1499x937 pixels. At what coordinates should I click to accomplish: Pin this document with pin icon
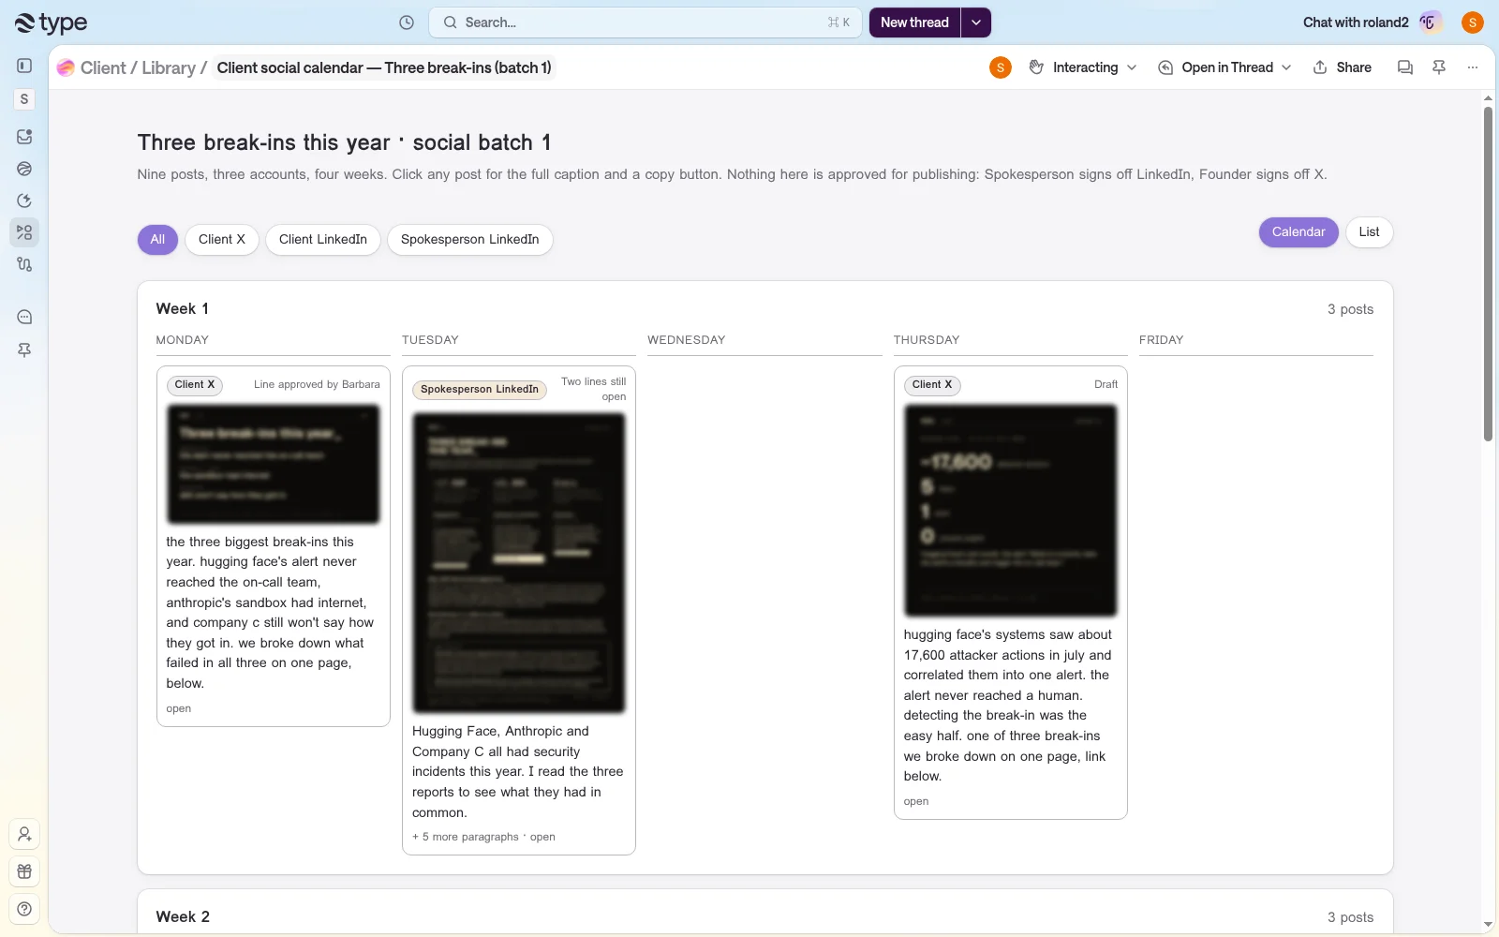[1439, 67]
